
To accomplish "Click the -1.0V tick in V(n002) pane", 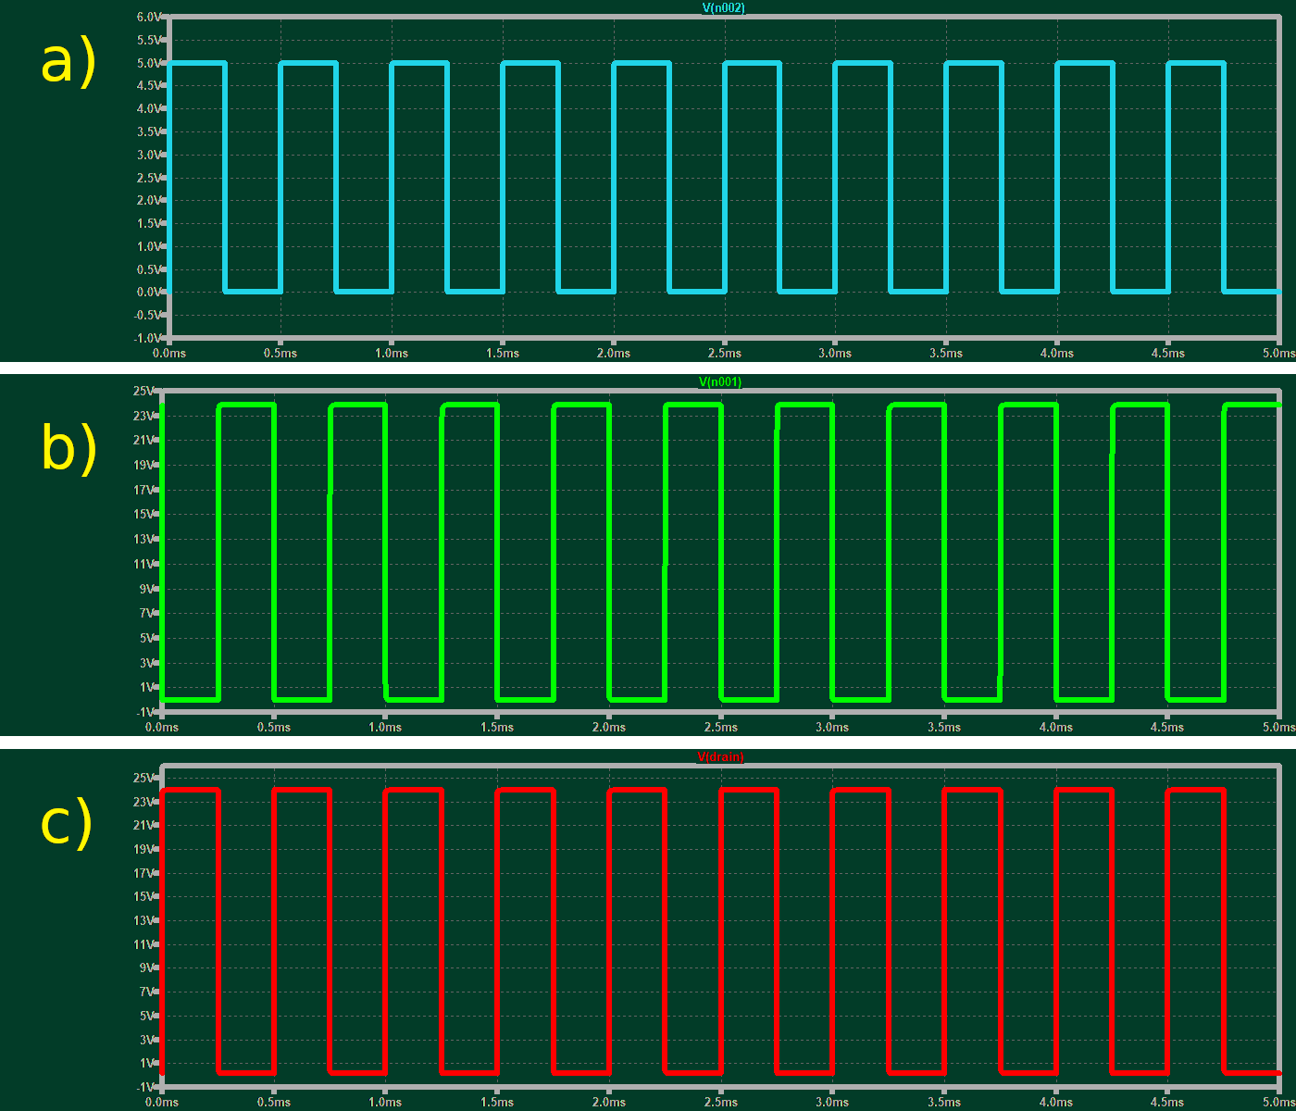I will [149, 338].
